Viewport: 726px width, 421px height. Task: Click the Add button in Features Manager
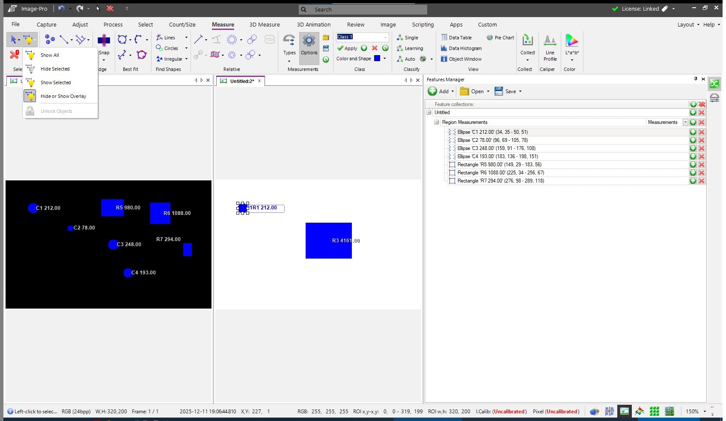click(438, 91)
